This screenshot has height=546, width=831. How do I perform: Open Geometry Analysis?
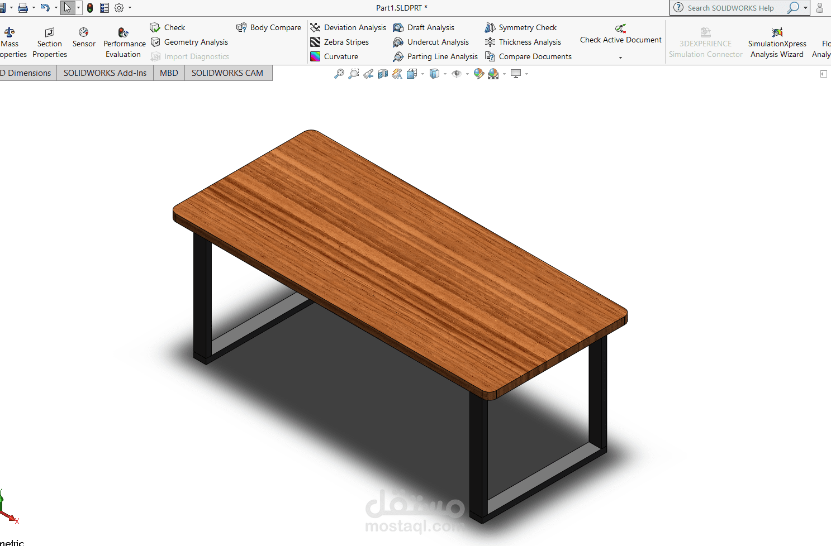(189, 42)
